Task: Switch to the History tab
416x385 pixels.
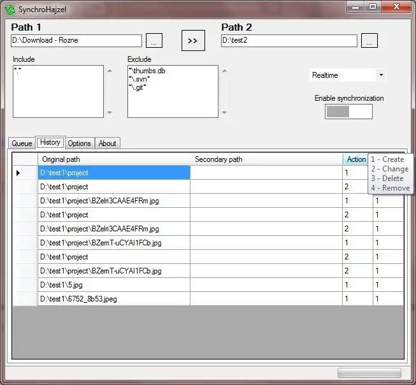Action: point(50,142)
